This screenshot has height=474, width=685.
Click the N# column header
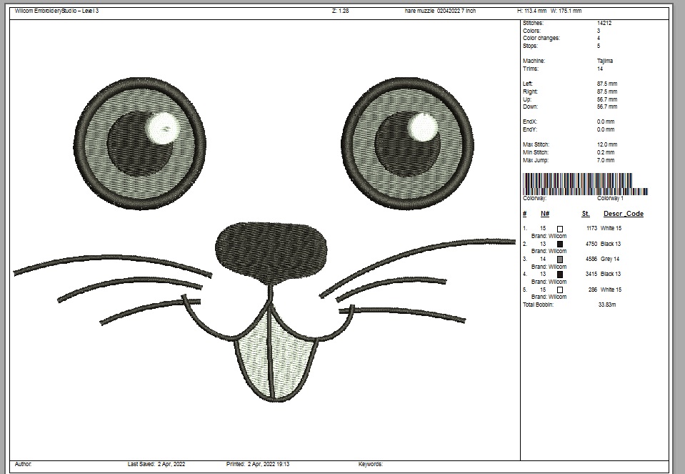(544, 214)
